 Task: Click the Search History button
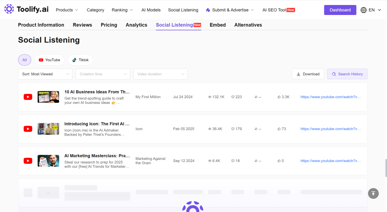(x=347, y=74)
